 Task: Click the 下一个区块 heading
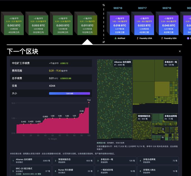pos(22,51)
